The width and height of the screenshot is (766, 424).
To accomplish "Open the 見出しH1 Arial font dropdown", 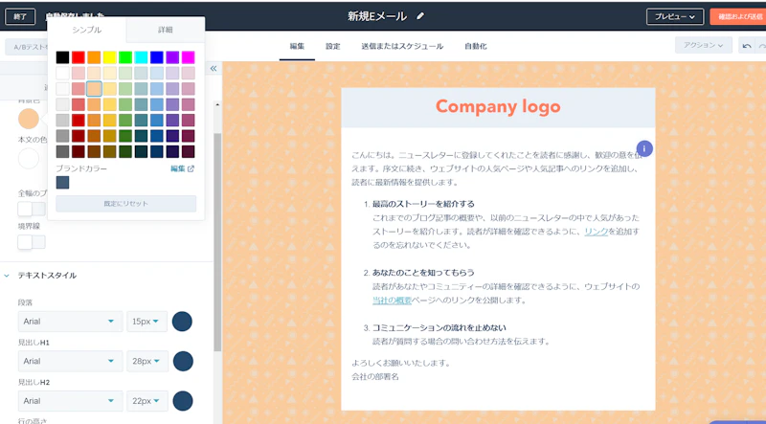I will coord(70,361).
